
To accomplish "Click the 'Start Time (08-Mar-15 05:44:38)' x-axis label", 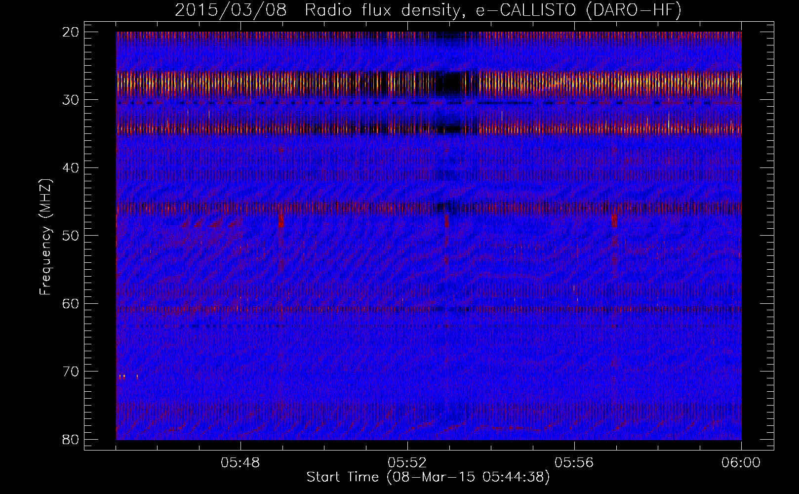I will (428, 477).
